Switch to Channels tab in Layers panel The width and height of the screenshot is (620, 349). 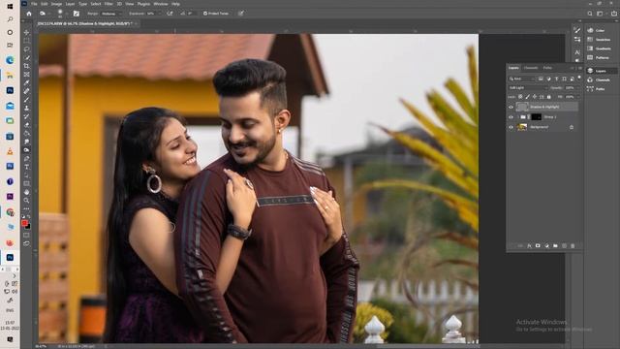click(x=531, y=68)
